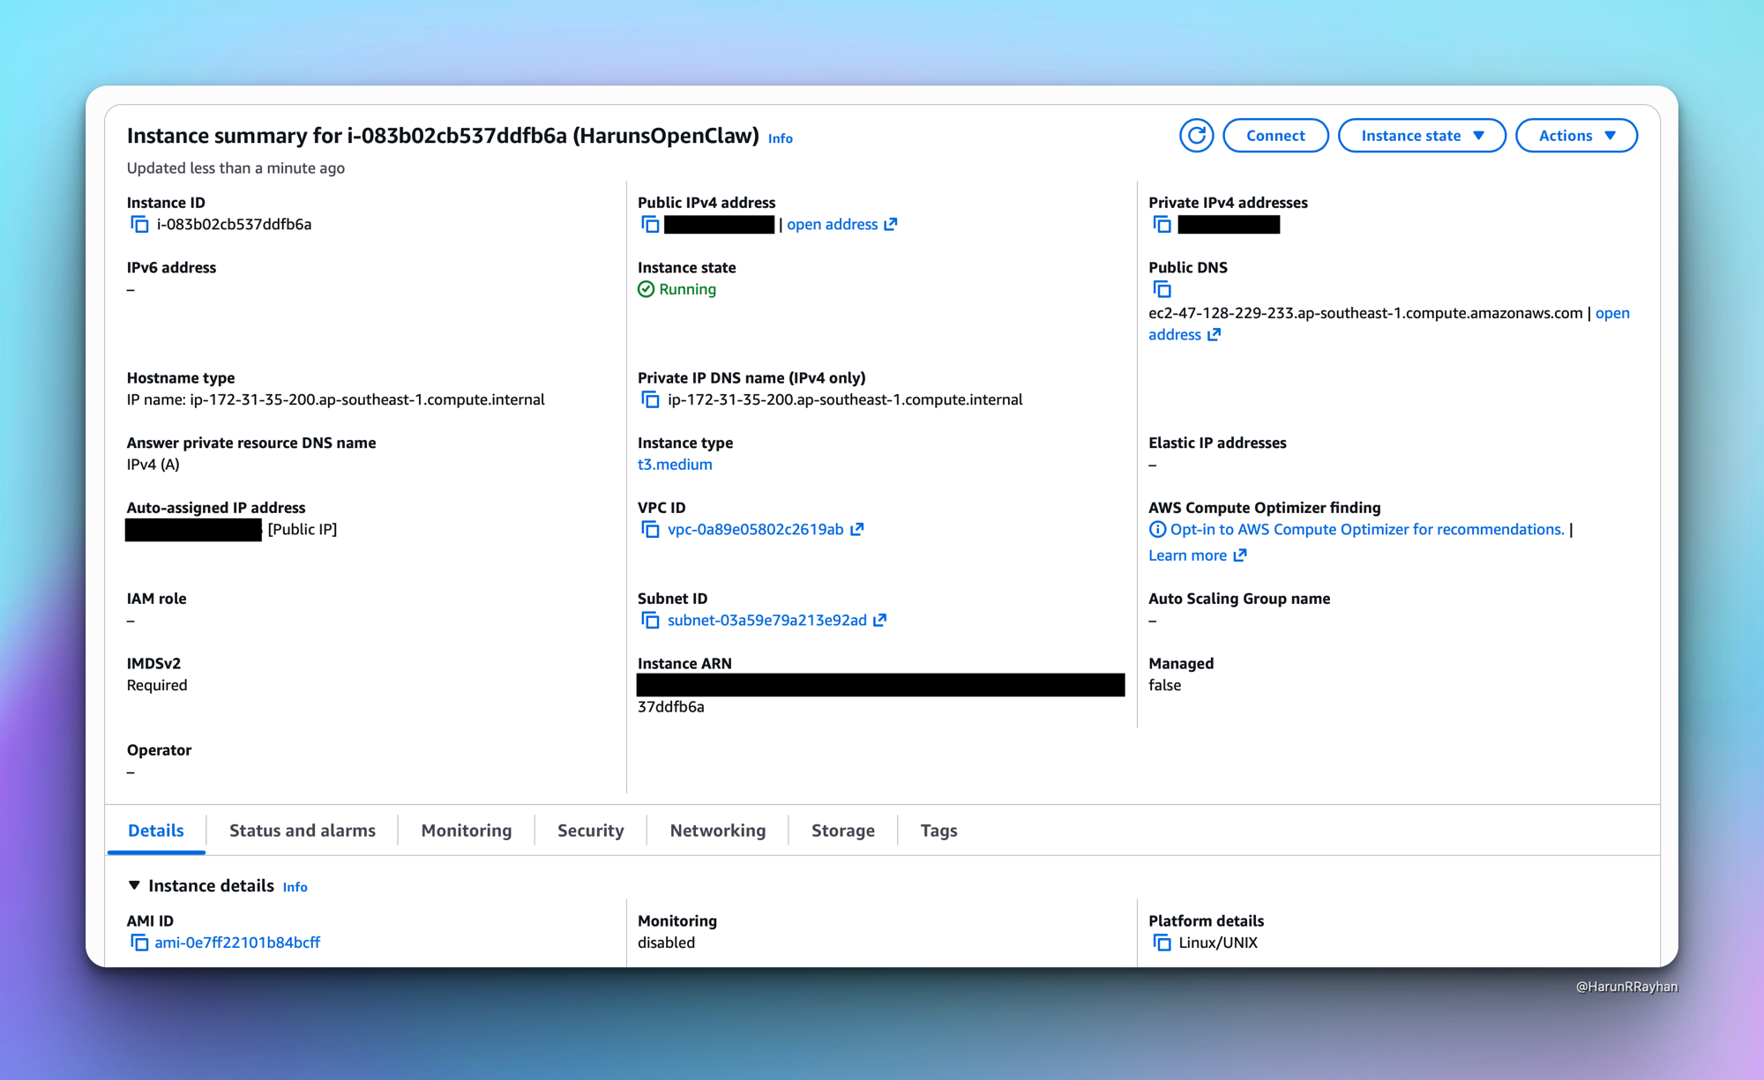Viewport: 1764px width, 1080px height.
Task: Click Opt-in to AWS Compute Optimizer link
Action: pos(1366,529)
